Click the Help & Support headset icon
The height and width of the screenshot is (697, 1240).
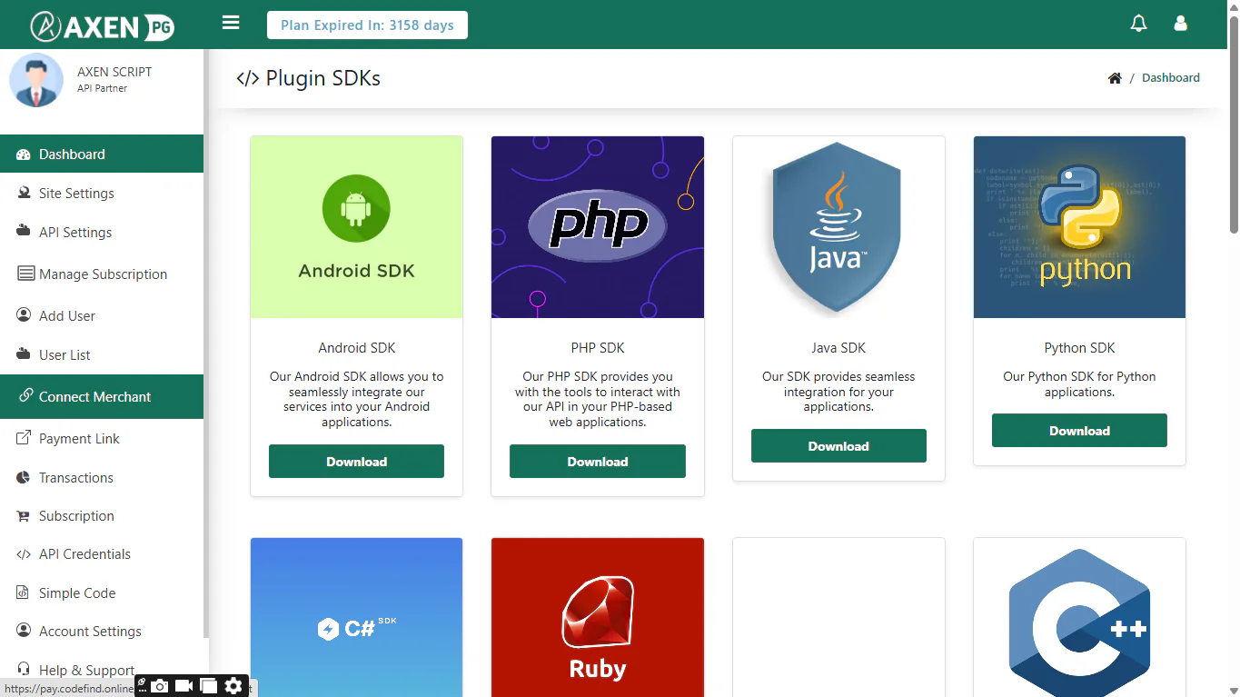pos(24,670)
